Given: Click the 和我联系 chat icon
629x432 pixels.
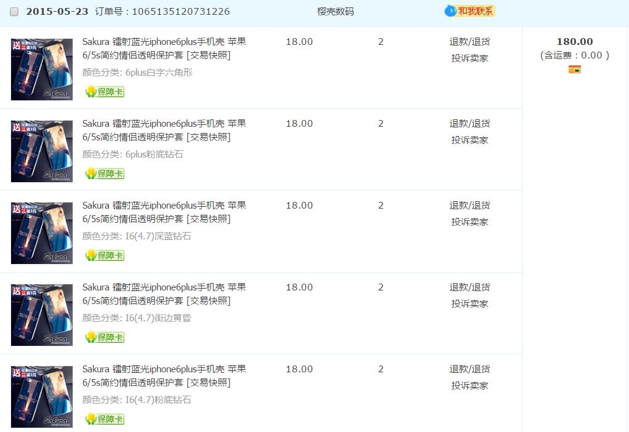Looking at the screenshot, I should [x=469, y=11].
